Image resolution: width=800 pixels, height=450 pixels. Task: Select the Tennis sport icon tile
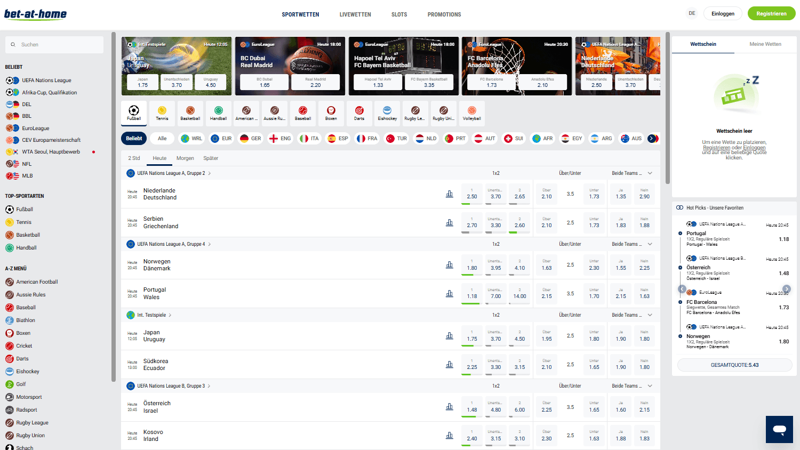coord(162,114)
